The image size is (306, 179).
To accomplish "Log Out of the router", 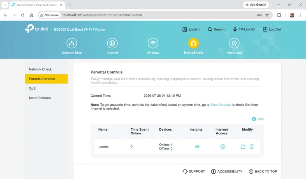I will (272, 29).
